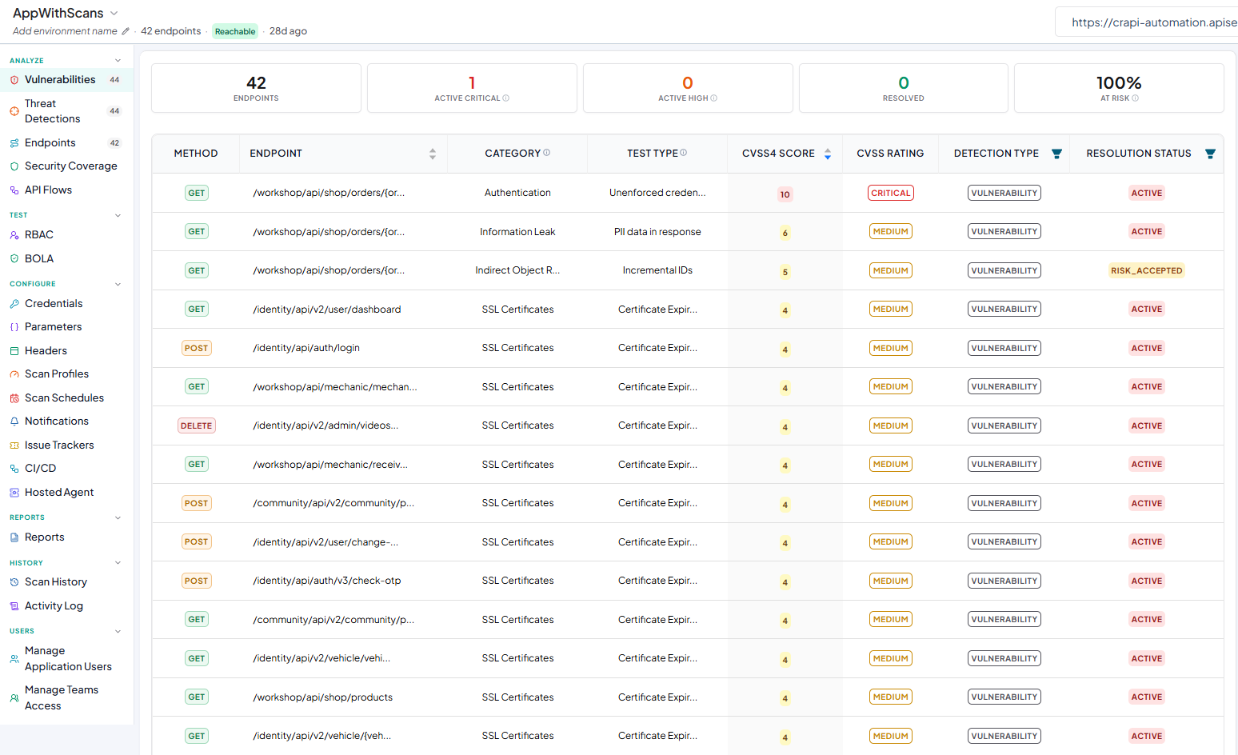Viewport: 1238px width, 755px height.
Task: Click the info icon beside At Risk
Action: pos(1136,98)
